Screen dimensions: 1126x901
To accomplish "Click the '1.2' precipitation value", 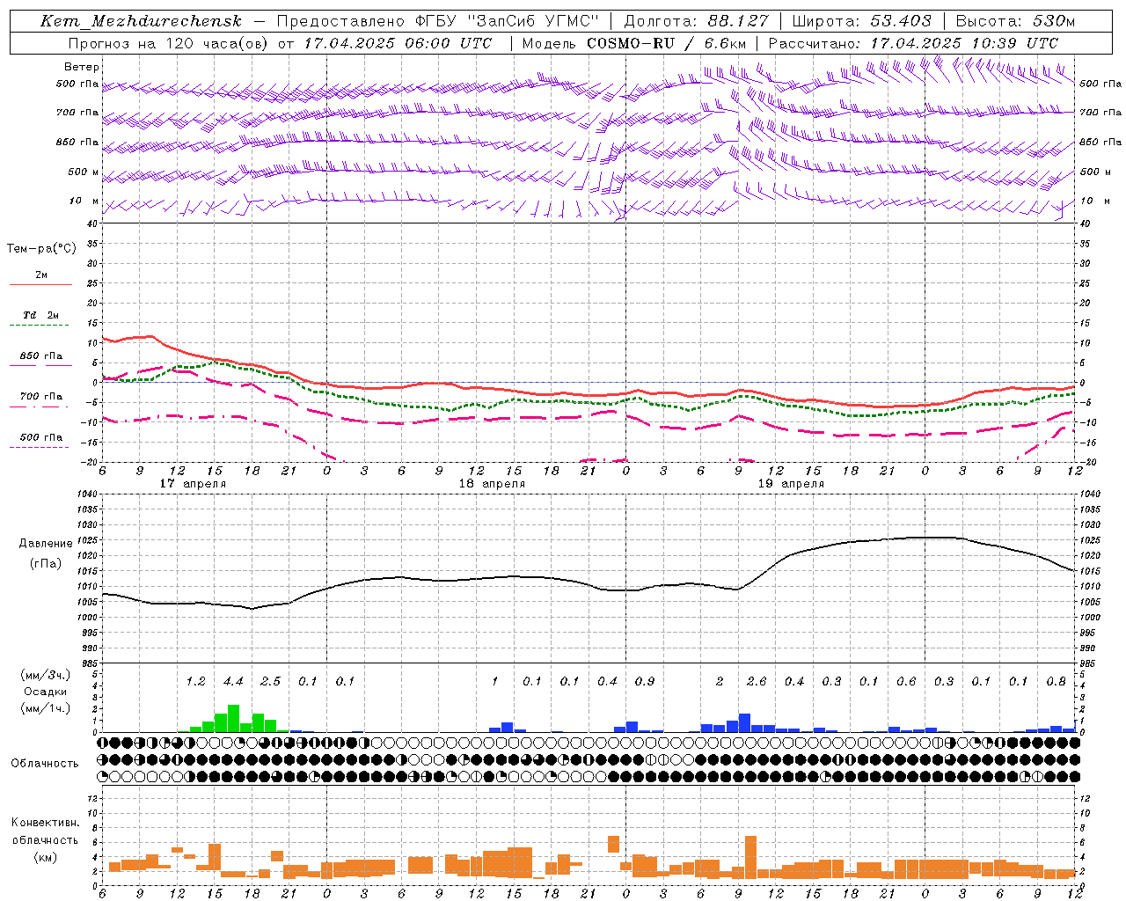I will pos(195,682).
